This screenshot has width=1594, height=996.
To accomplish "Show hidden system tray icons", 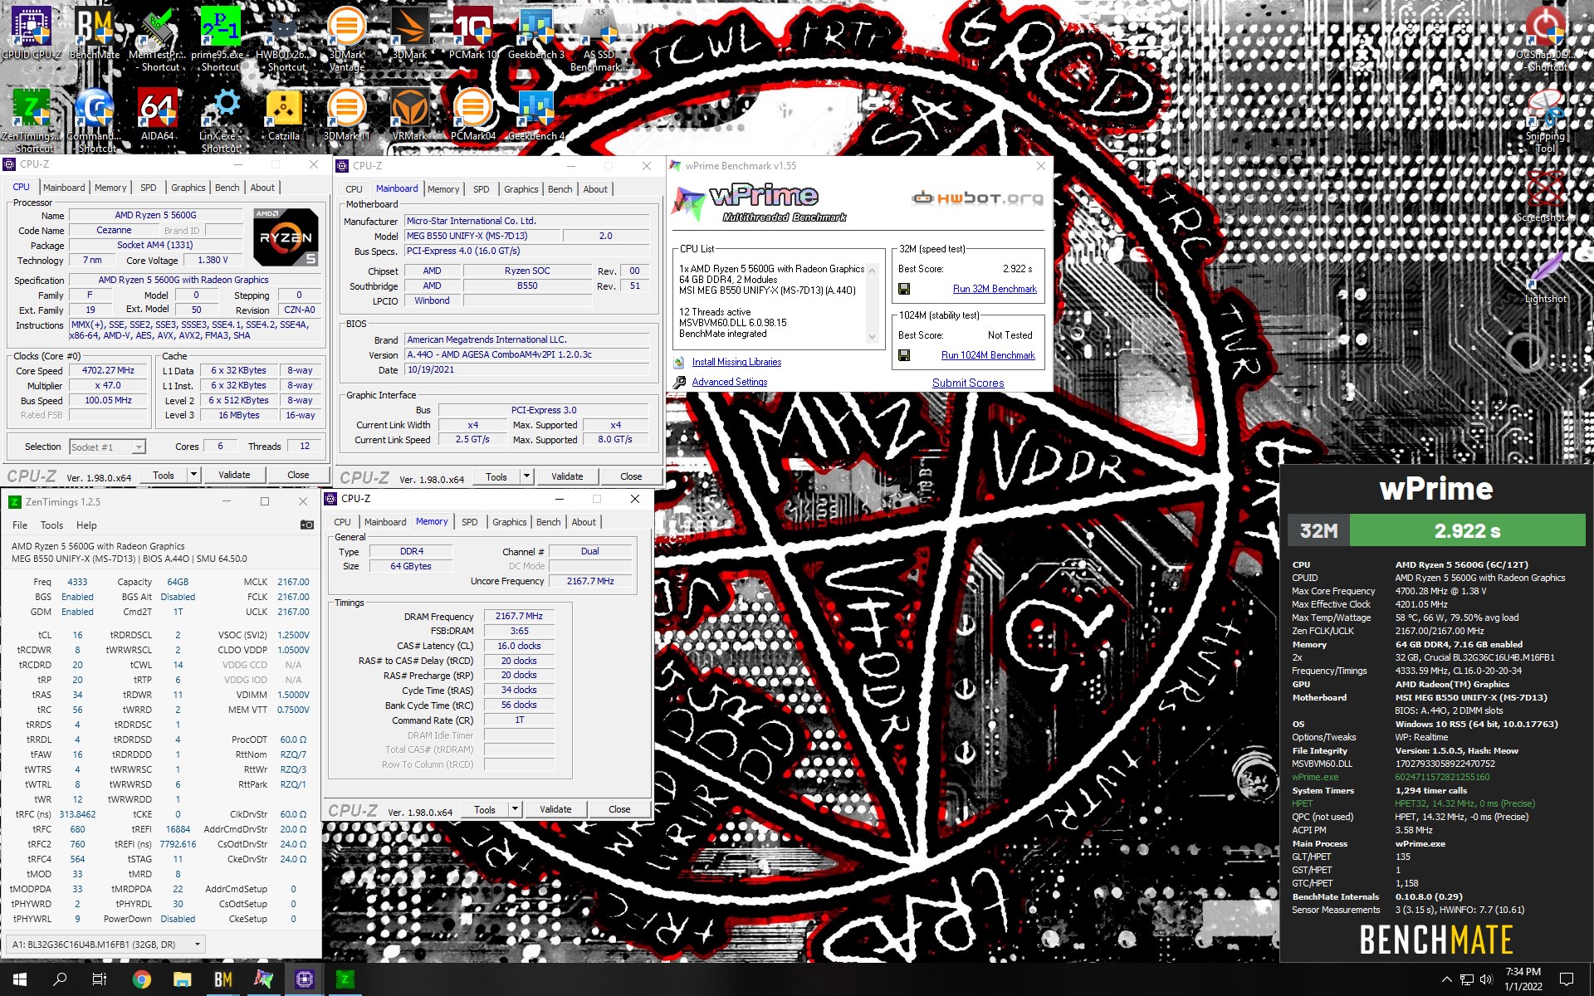I will 1446,979.
